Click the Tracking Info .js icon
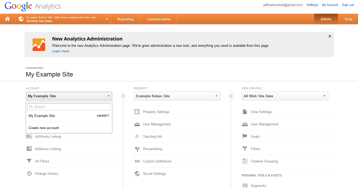 tap(137, 136)
